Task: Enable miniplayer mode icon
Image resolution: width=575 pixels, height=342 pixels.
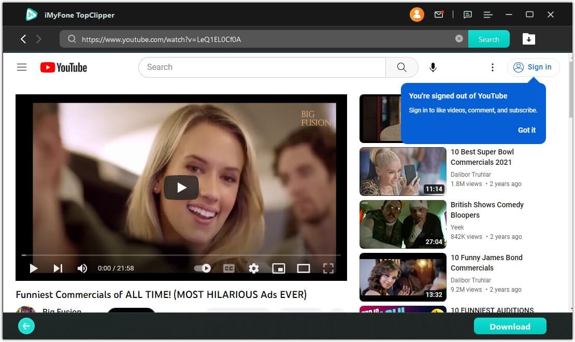Action: [x=279, y=268]
